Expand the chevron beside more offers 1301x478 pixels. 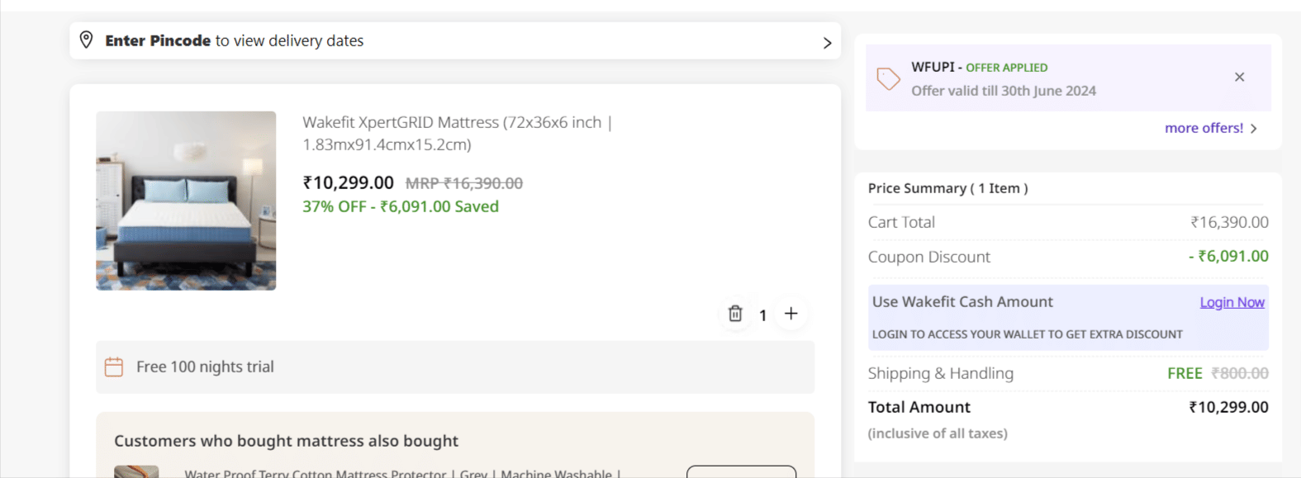(x=1254, y=129)
